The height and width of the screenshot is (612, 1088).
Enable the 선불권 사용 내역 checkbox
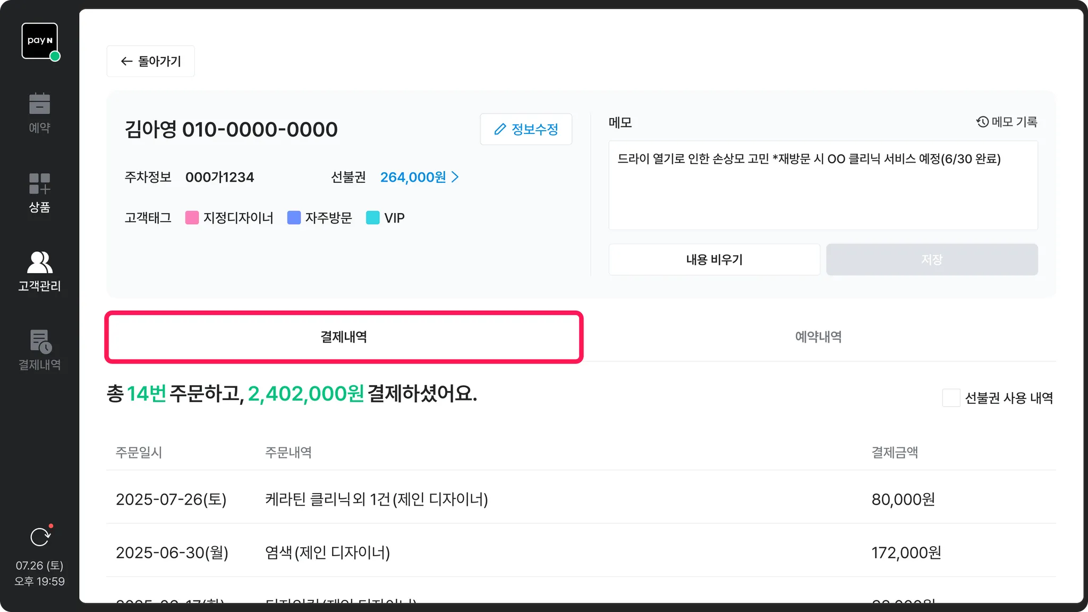coord(951,398)
